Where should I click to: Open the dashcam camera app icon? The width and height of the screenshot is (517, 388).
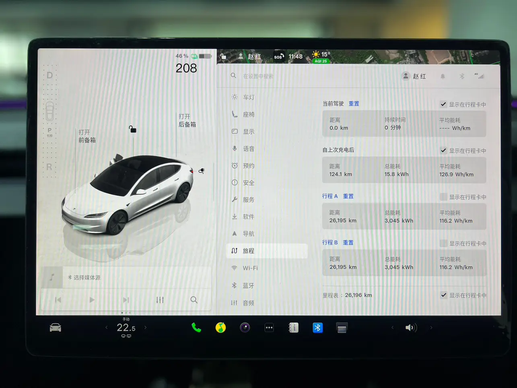[245, 328]
